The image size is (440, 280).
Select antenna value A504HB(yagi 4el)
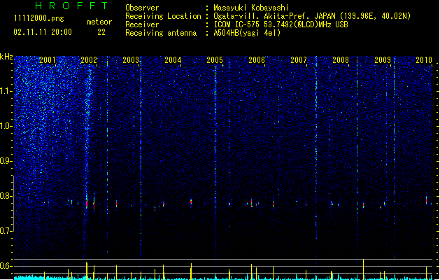(x=247, y=33)
